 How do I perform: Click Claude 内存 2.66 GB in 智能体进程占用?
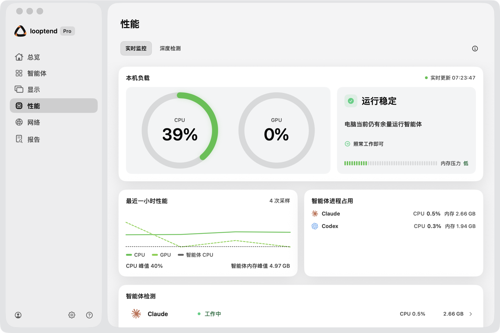(460, 214)
